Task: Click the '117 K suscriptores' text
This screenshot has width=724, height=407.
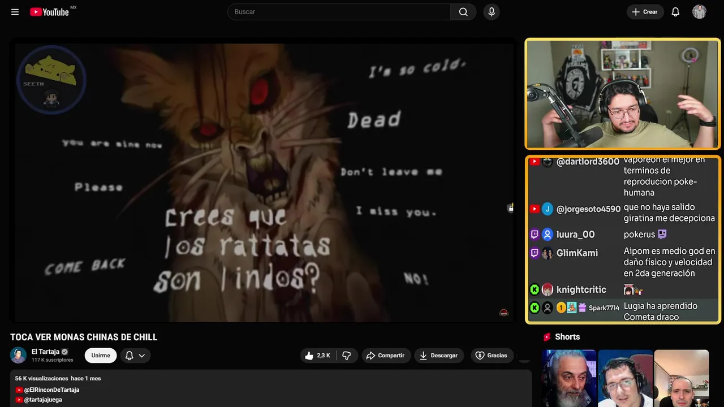Action: pyautogui.click(x=53, y=360)
